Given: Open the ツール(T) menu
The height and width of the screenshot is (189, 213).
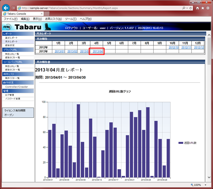Looking at the screenshot, I should click(71, 19).
